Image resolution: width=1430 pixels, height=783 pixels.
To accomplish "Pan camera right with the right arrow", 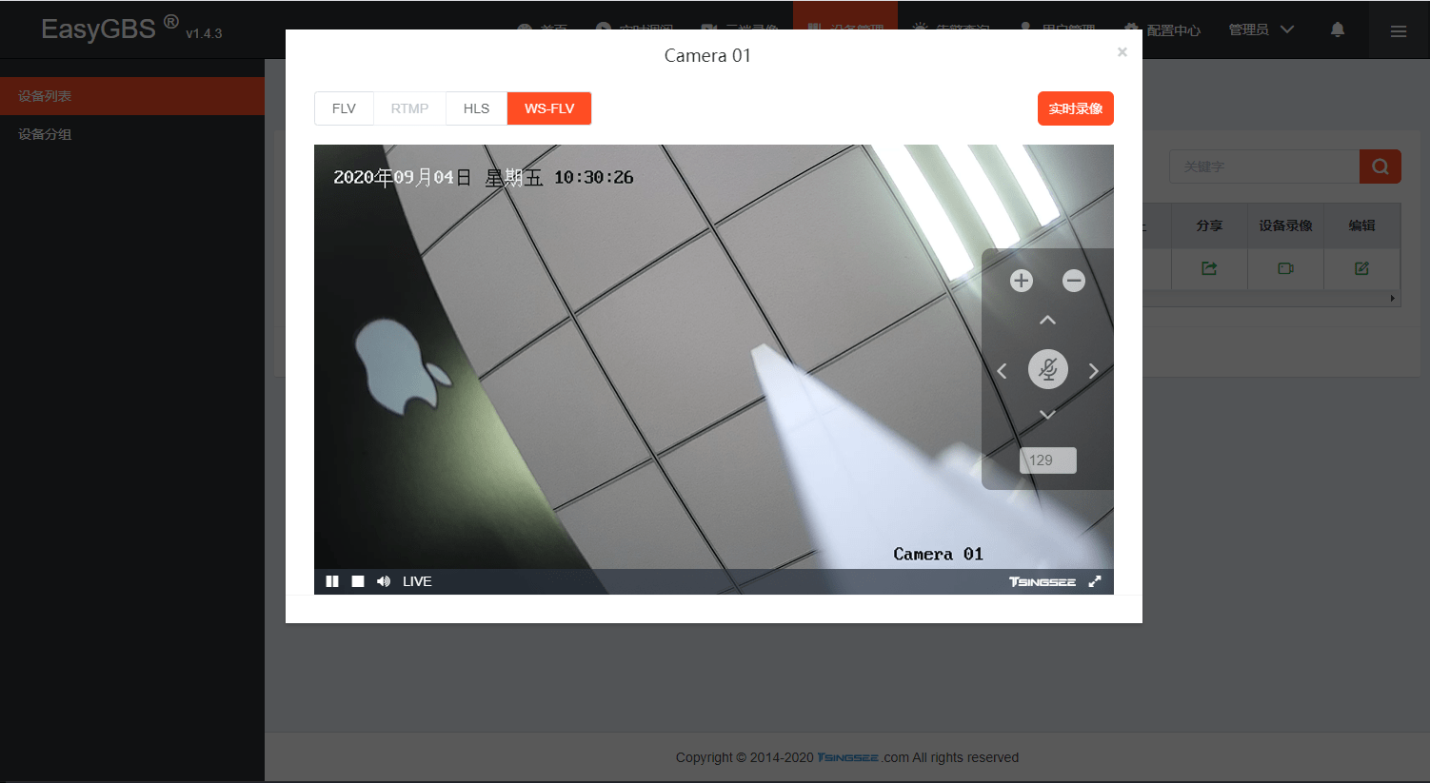I will point(1093,370).
